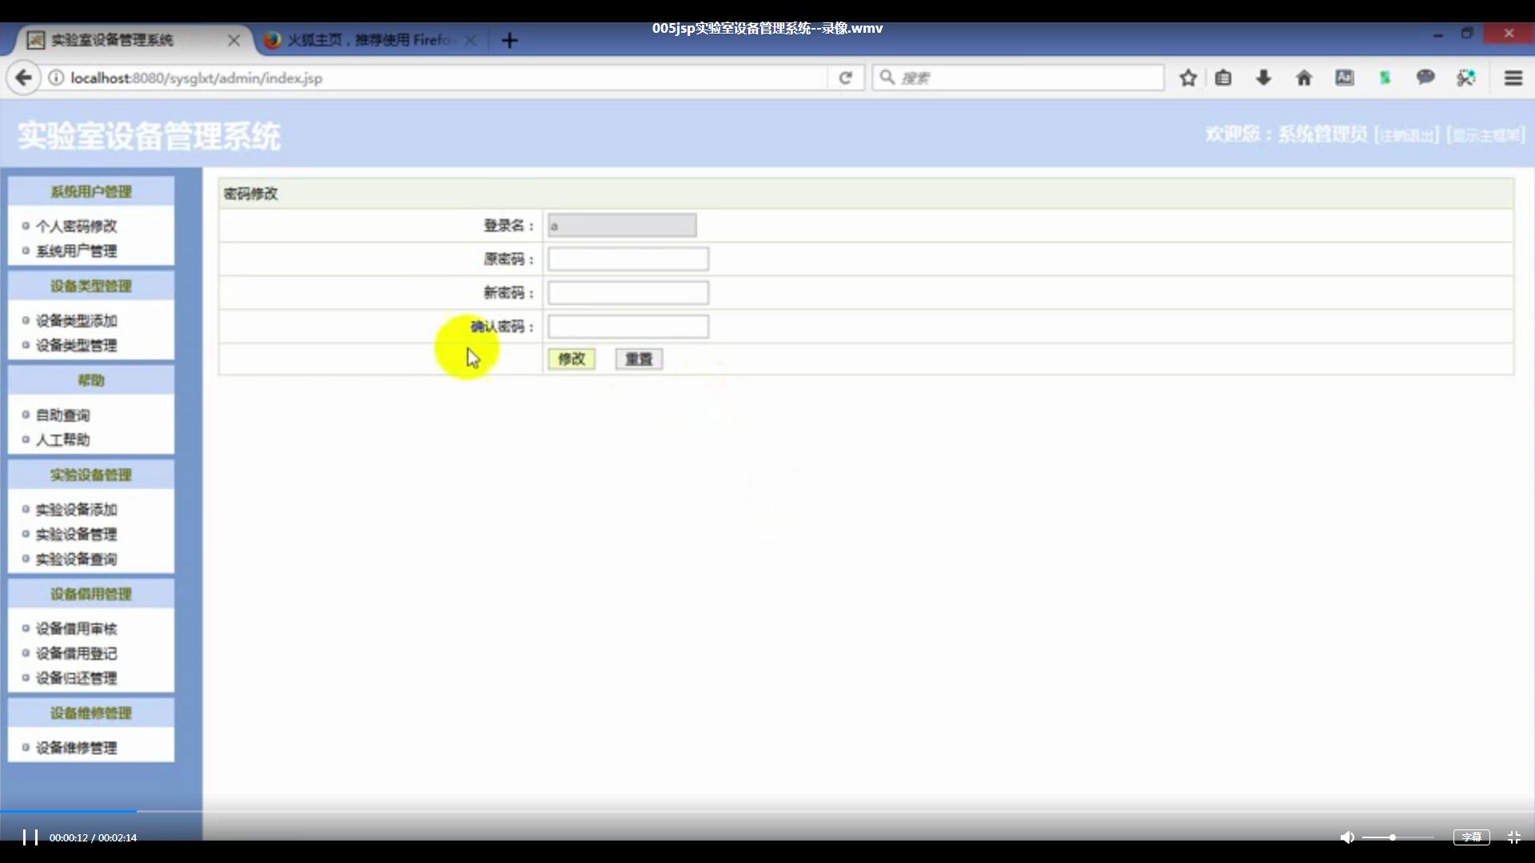Click the 登录名 input field
This screenshot has height=863, width=1535.
point(622,225)
